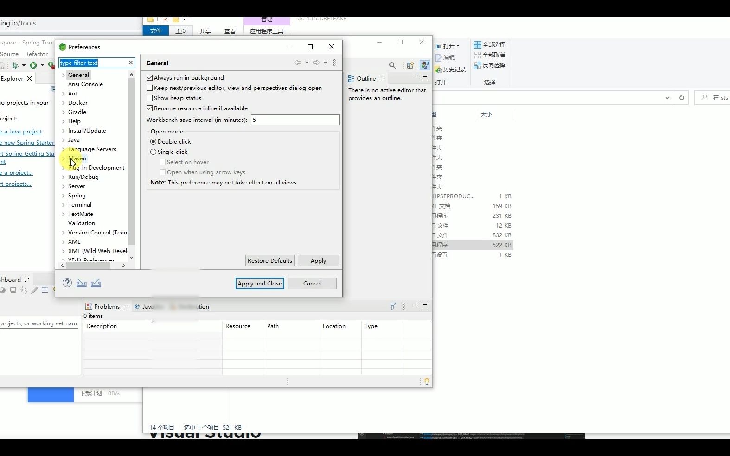Screen dimensions: 730x456
Task: Click the light bulb tip icon in STS status bar
Action: [x=427, y=381]
